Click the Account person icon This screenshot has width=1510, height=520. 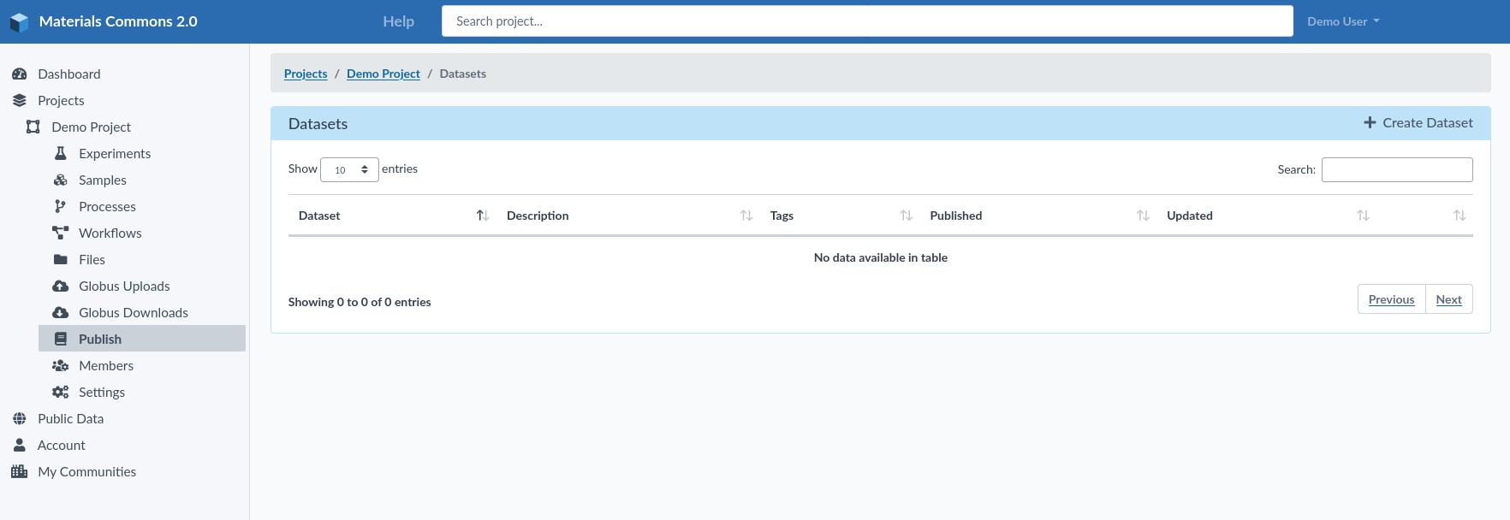20,446
